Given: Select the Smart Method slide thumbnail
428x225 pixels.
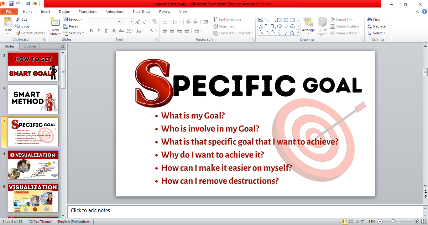Looking at the screenshot, I should 33,99.
